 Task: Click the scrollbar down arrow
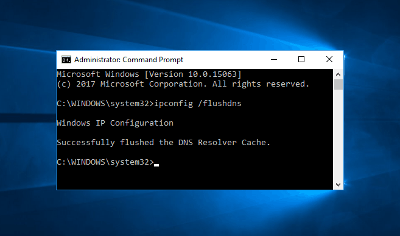(x=339, y=184)
